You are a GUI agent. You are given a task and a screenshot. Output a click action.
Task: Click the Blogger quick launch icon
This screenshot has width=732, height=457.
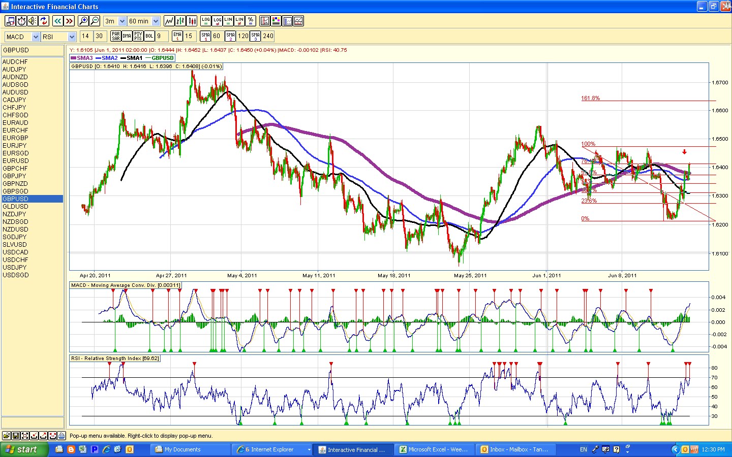tap(71, 449)
